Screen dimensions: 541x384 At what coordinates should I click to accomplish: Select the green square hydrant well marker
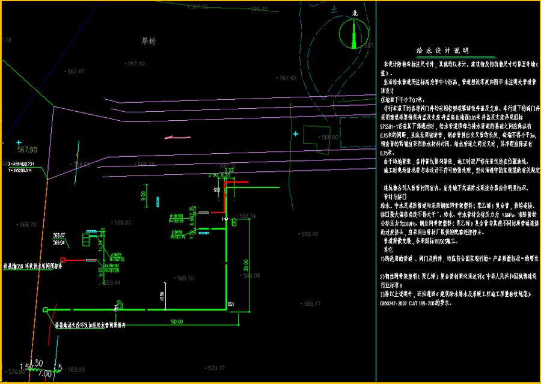coord(46,309)
